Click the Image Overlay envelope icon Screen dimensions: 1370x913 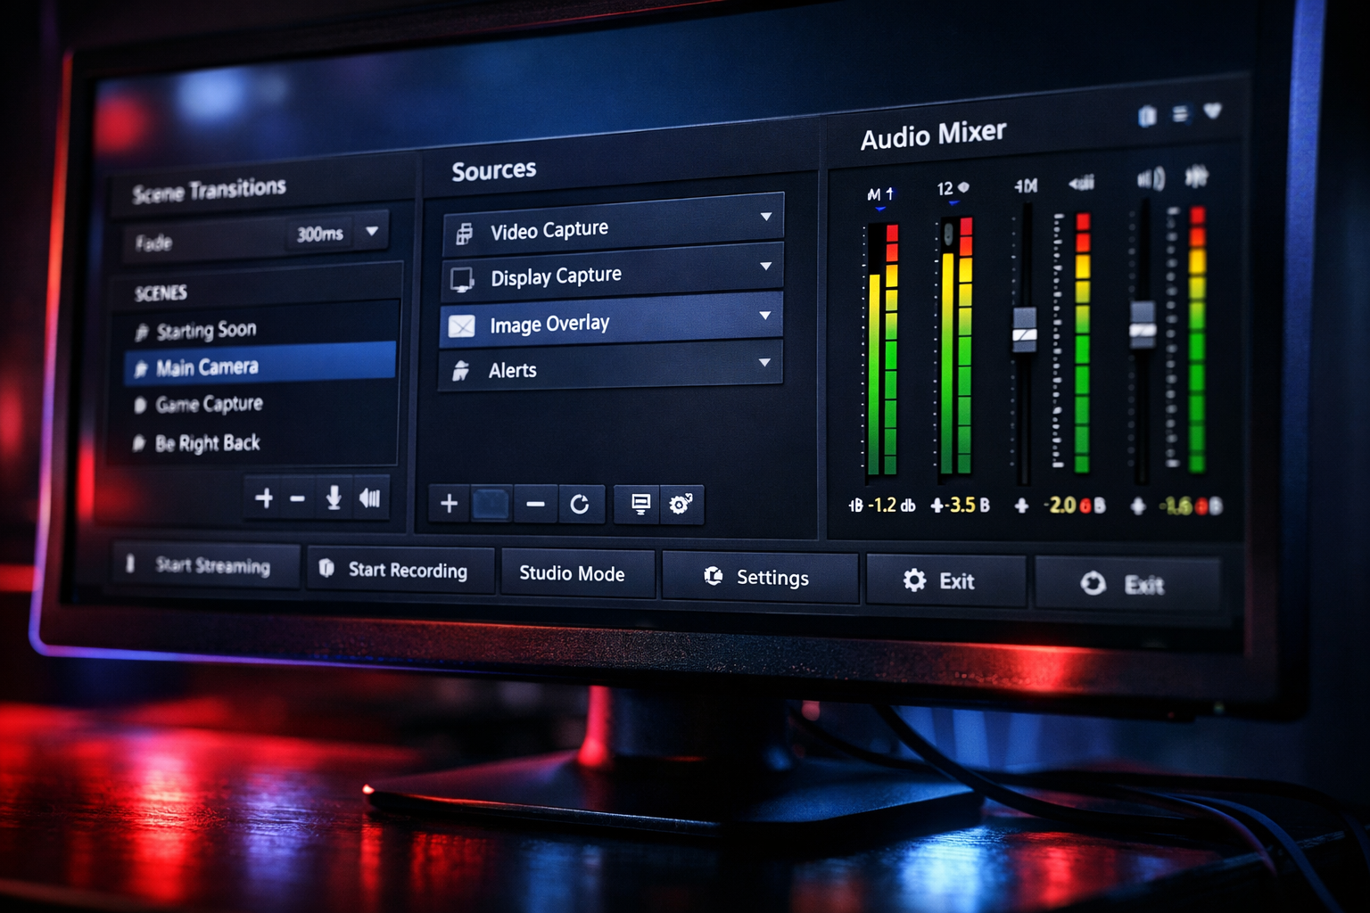[x=461, y=326]
